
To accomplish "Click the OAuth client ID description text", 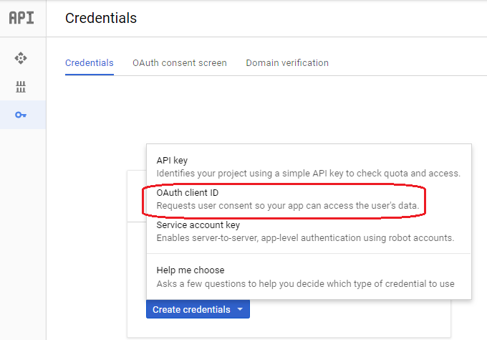I will tap(288, 206).
